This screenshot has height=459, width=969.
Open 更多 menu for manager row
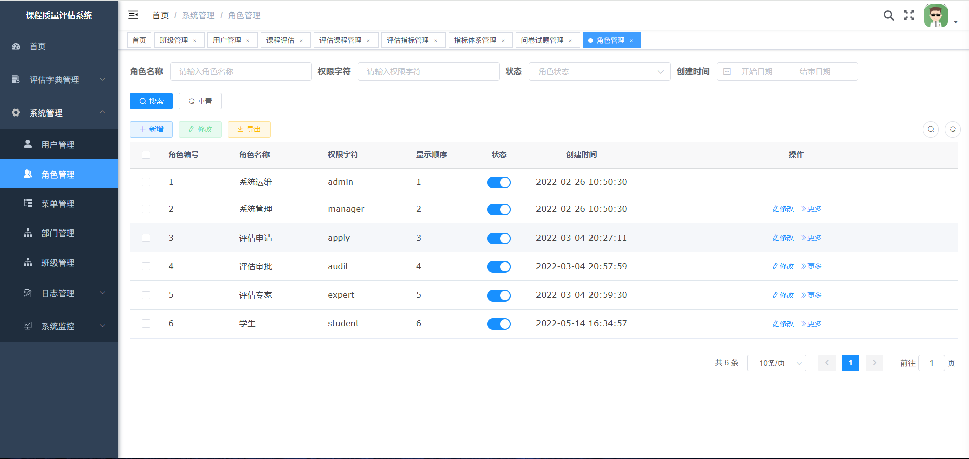pyautogui.click(x=812, y=209)
